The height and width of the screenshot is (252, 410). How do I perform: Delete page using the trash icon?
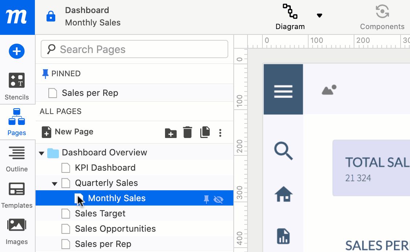(188, 132)
